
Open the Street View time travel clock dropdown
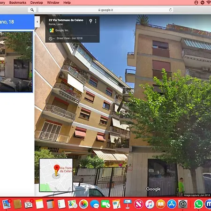(x=51, y=38)
